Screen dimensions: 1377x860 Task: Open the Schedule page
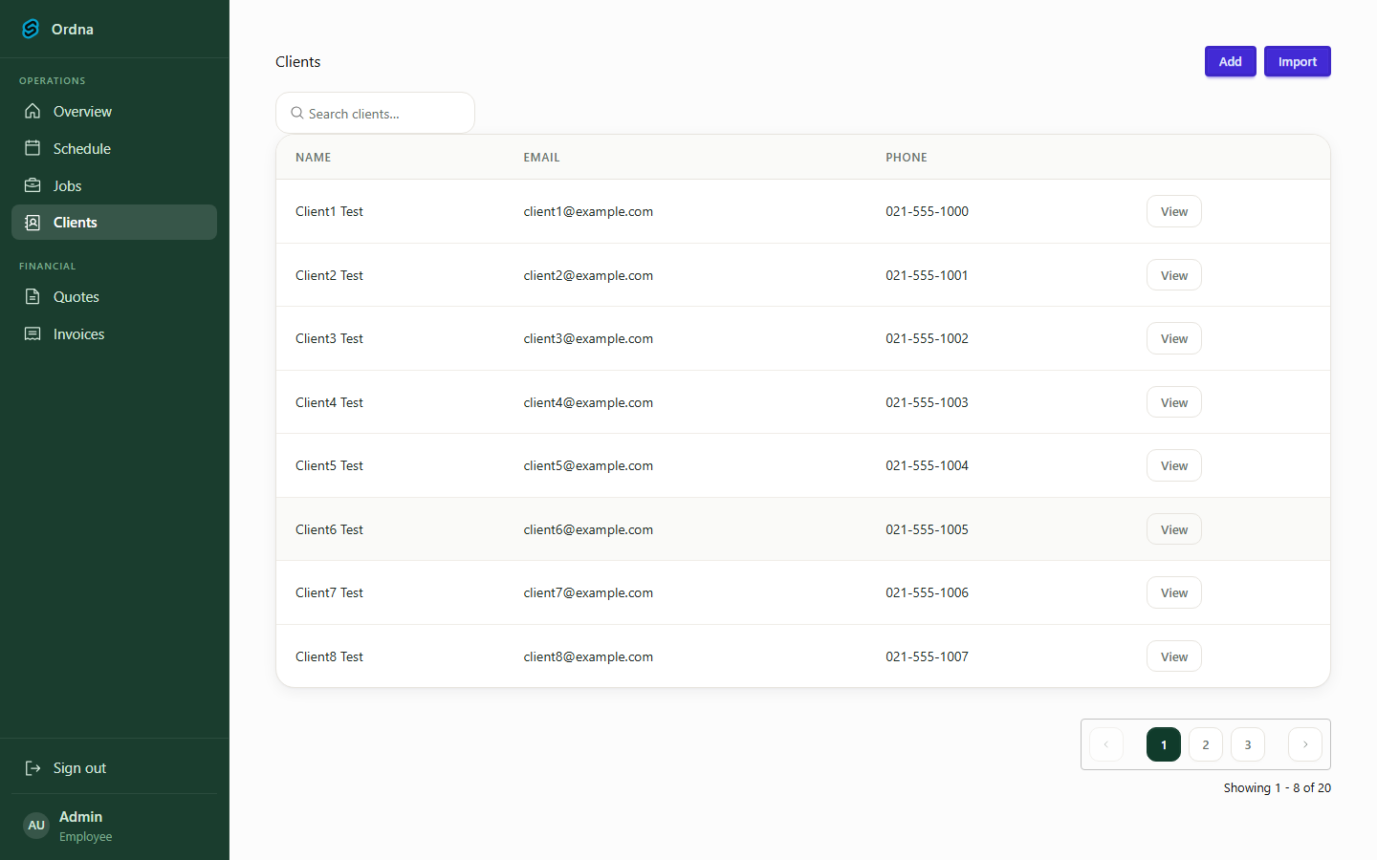click(114, 148)
